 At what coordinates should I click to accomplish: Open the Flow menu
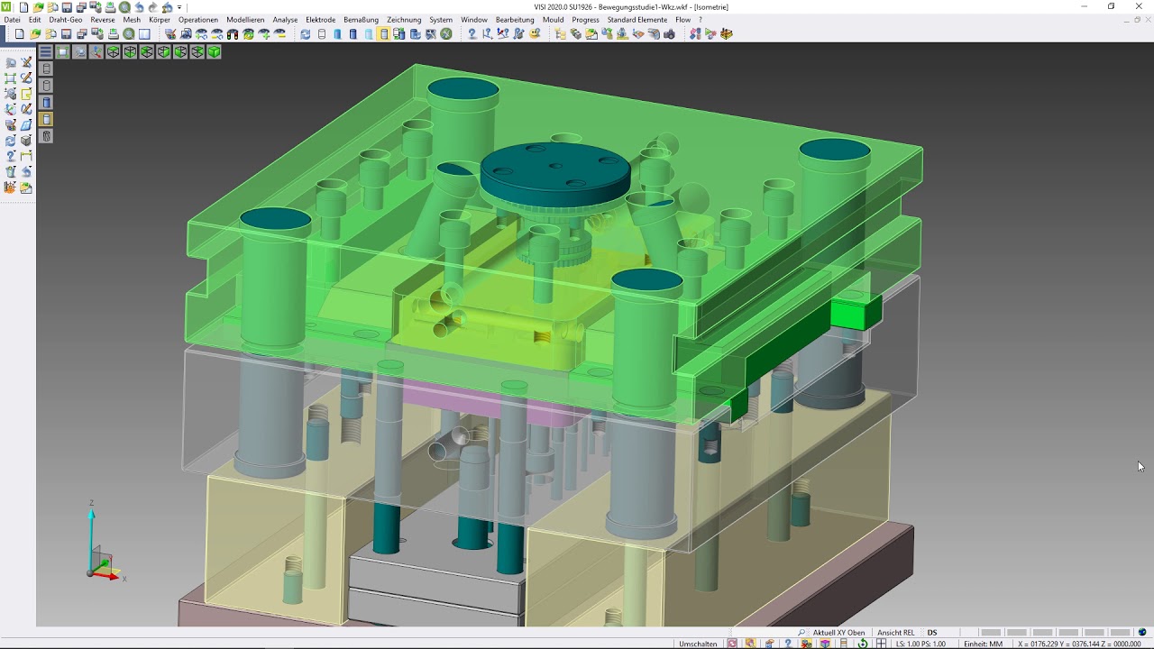pos(682,20)
